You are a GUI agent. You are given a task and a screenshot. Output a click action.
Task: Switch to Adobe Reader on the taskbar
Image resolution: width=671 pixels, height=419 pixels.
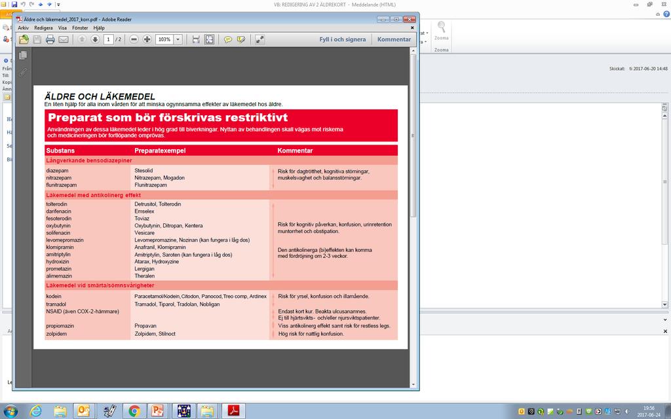pyautogui.click(x=233, y=411)
